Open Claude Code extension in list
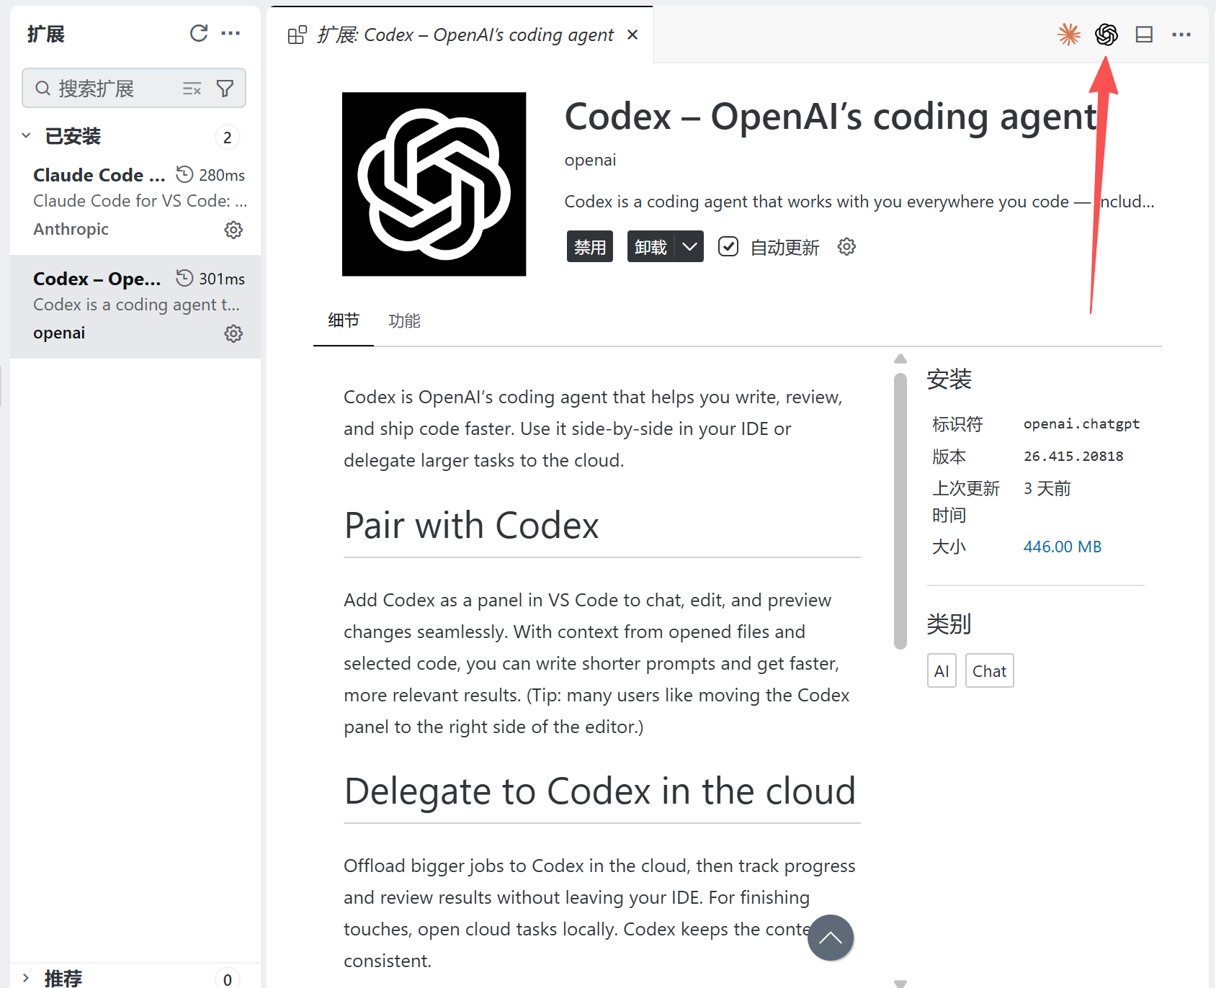The image size is (1216, 988). (x=135, y=203)
